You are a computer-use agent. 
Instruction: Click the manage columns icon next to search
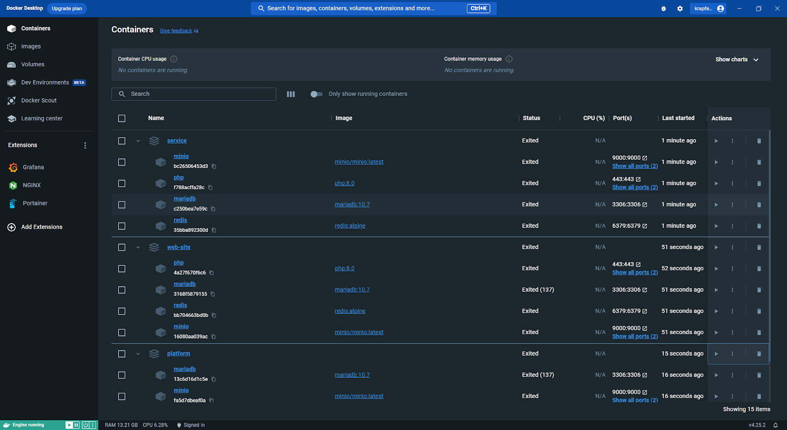coord(291,94)
